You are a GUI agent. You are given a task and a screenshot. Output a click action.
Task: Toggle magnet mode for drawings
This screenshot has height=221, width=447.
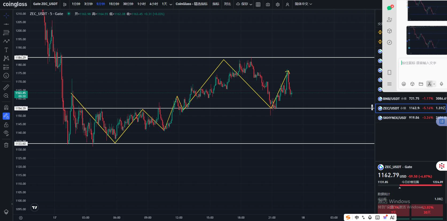(6, 108)
